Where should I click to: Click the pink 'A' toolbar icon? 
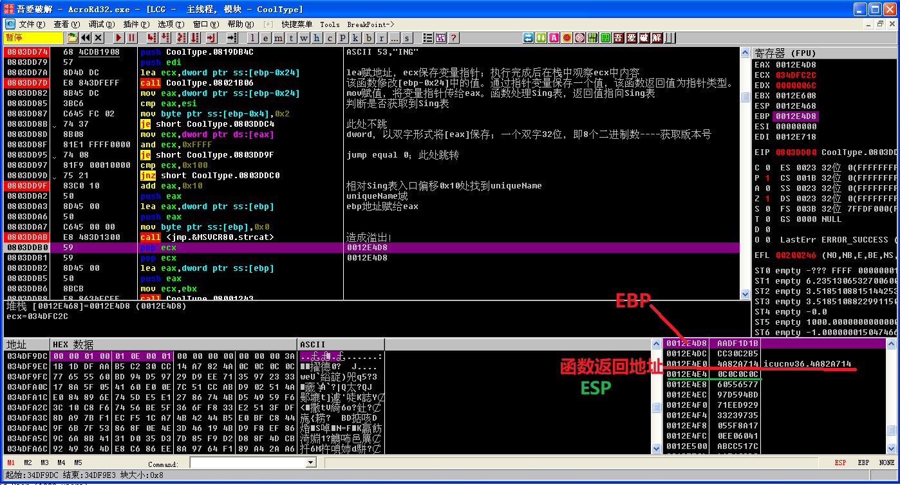coord(554,37)
